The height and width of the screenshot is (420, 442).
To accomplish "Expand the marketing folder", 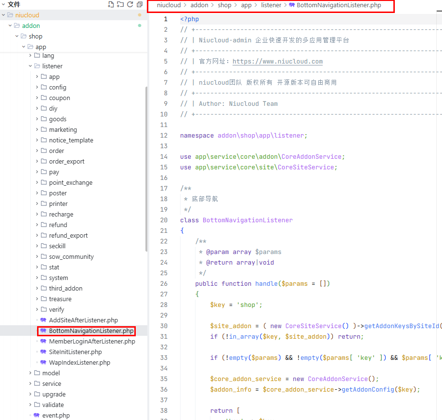I will 37,129.
